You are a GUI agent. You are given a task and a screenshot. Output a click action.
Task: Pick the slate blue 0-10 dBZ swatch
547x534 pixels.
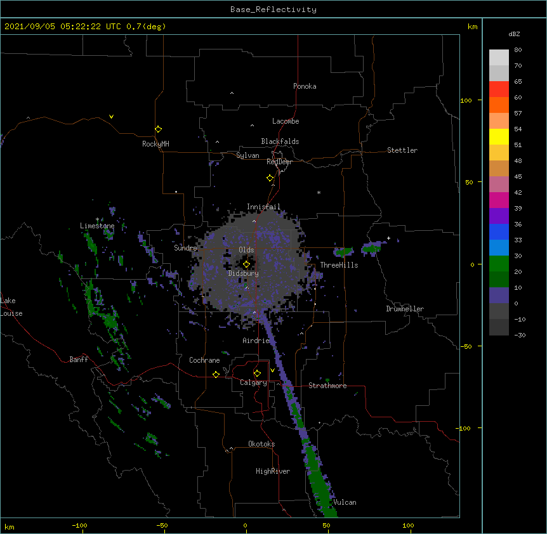click(x=499, y=296)
